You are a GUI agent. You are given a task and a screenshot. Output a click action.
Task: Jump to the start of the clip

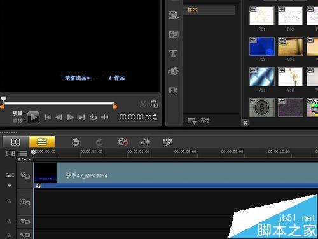coord(48,117)
